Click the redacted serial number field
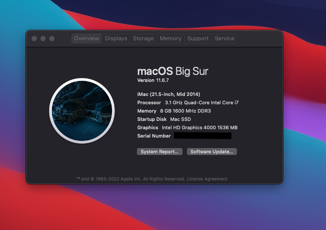 click(x=203, y=136)
